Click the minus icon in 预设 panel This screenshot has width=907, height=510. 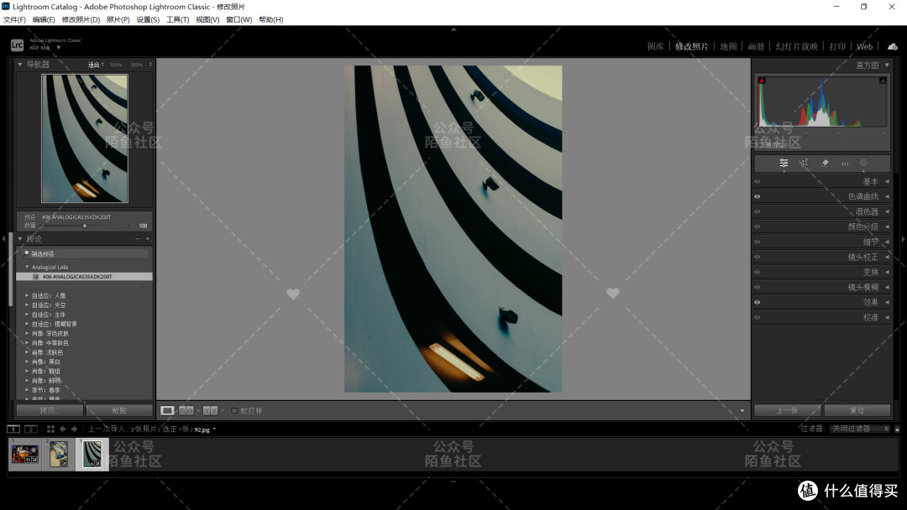point(137,238)
